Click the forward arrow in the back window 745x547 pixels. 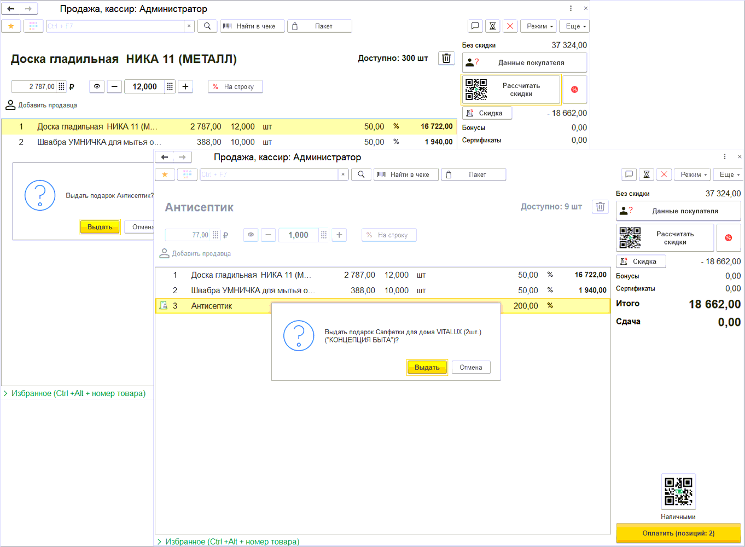(x=28, y=9)
